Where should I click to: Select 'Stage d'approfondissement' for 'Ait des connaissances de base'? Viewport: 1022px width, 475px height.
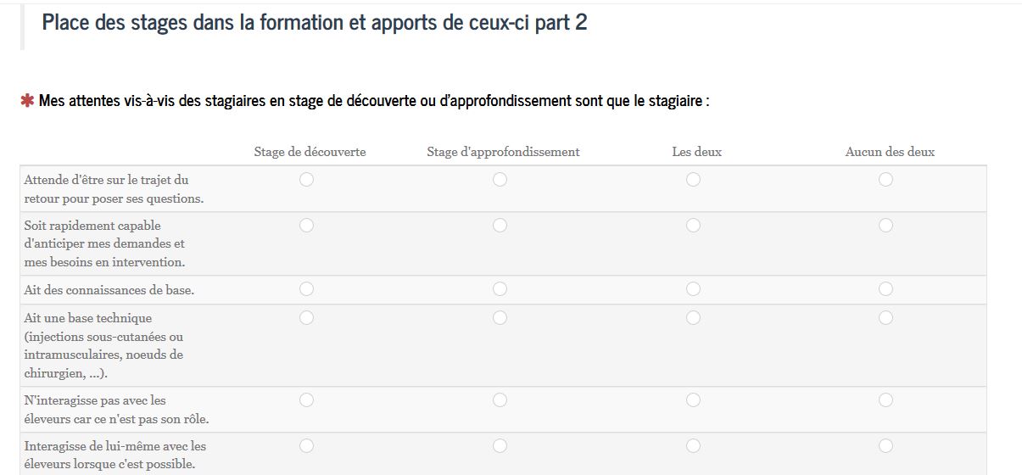coord(500,289)
